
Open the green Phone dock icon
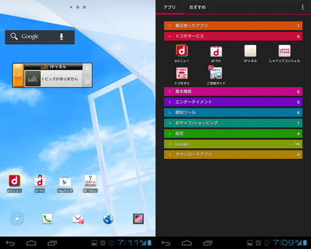pyautogui.click(x=47, y=219)
